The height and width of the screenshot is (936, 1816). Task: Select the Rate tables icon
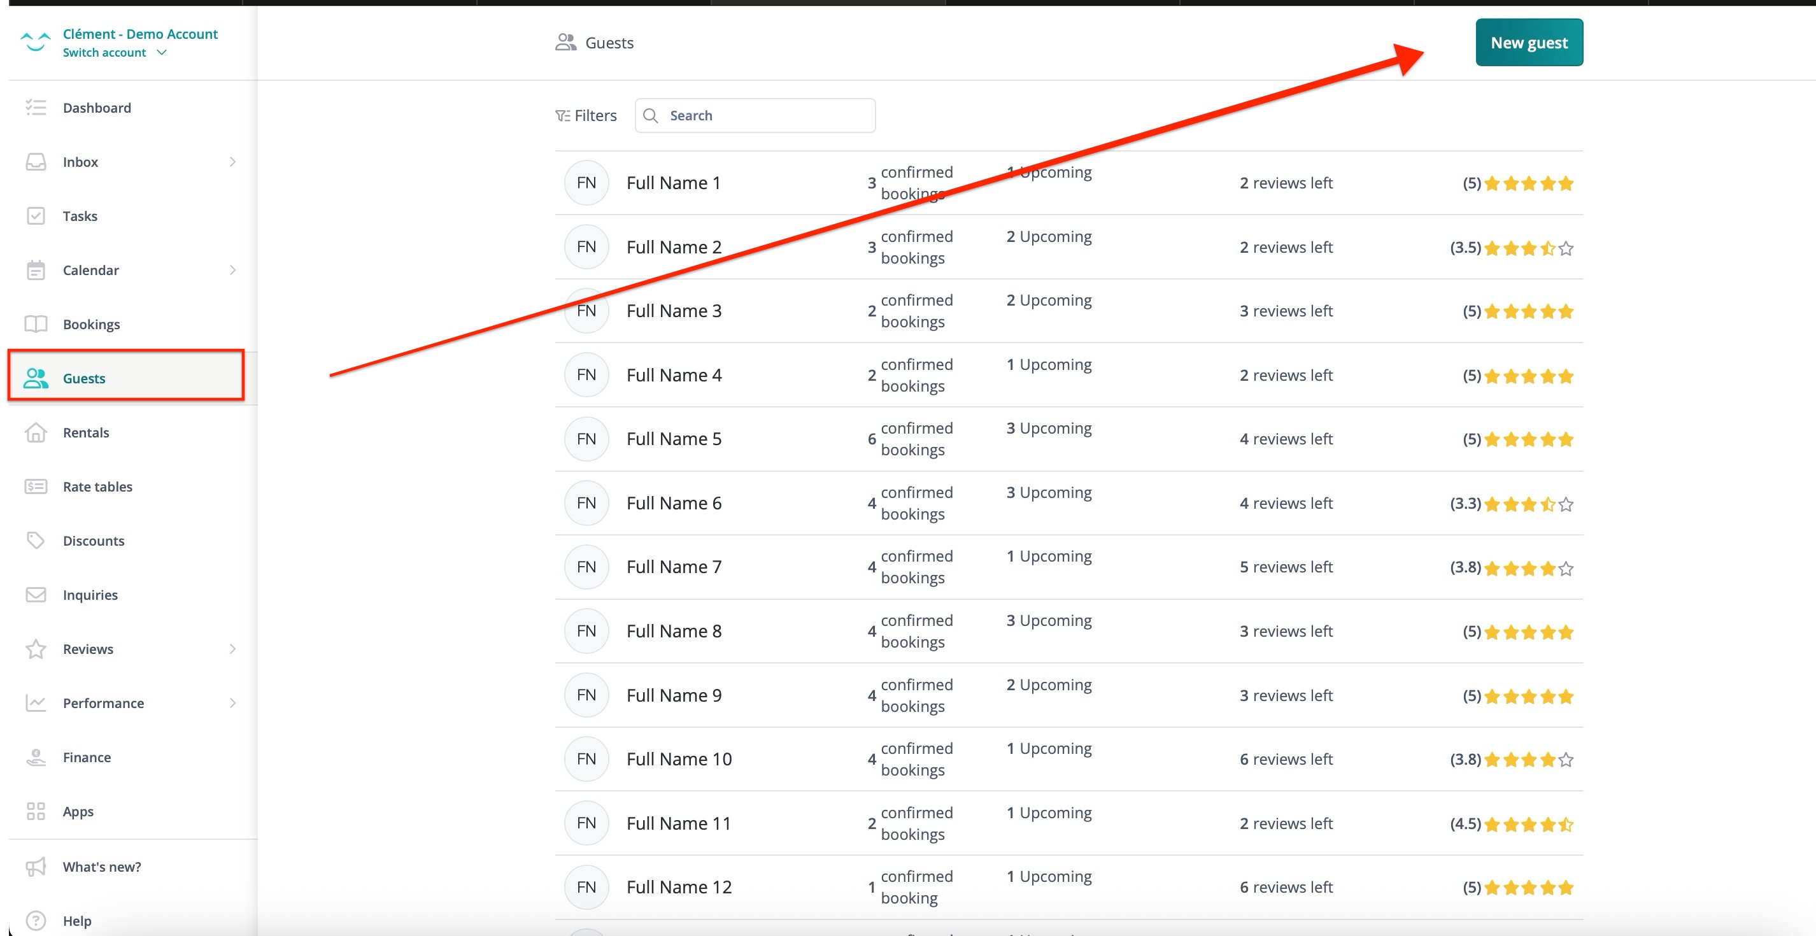click(36, 486)
